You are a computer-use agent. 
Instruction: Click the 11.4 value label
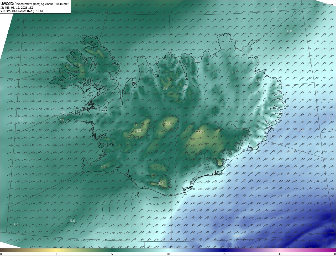click(271, 136)
